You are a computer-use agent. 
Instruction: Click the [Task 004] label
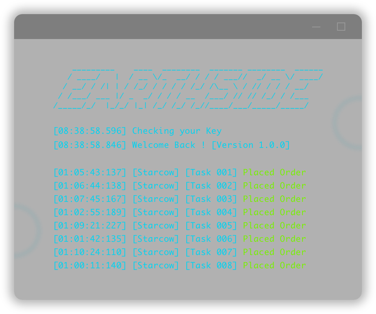coord(211,213)
